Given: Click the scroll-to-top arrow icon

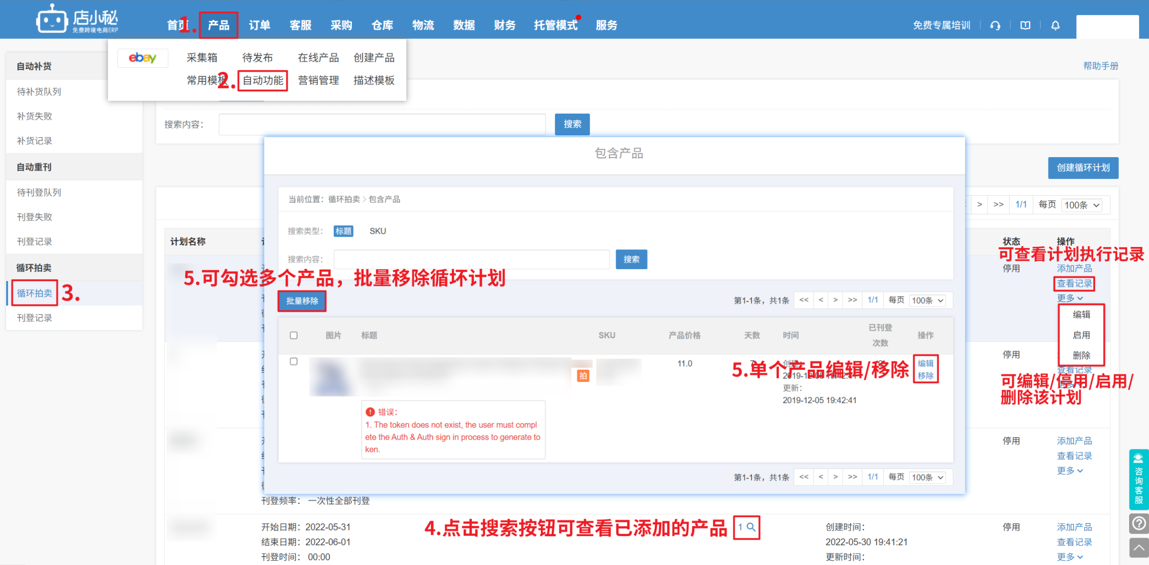Looking at the screenshot, I should point(1139,548).
